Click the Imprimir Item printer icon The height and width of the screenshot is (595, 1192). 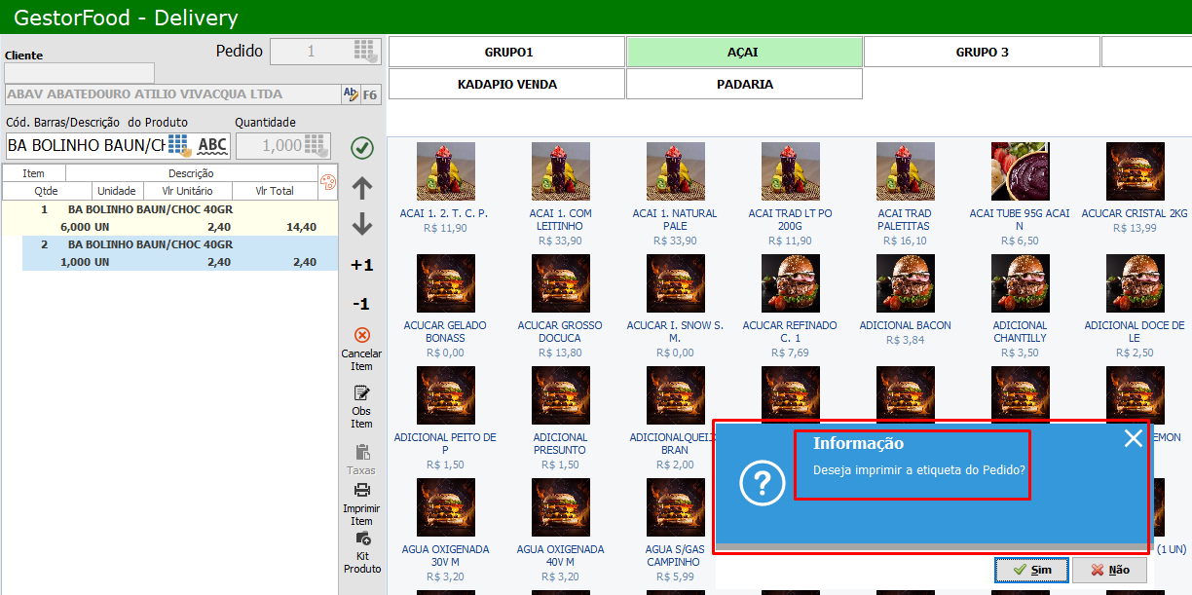[x=361, y=490]
